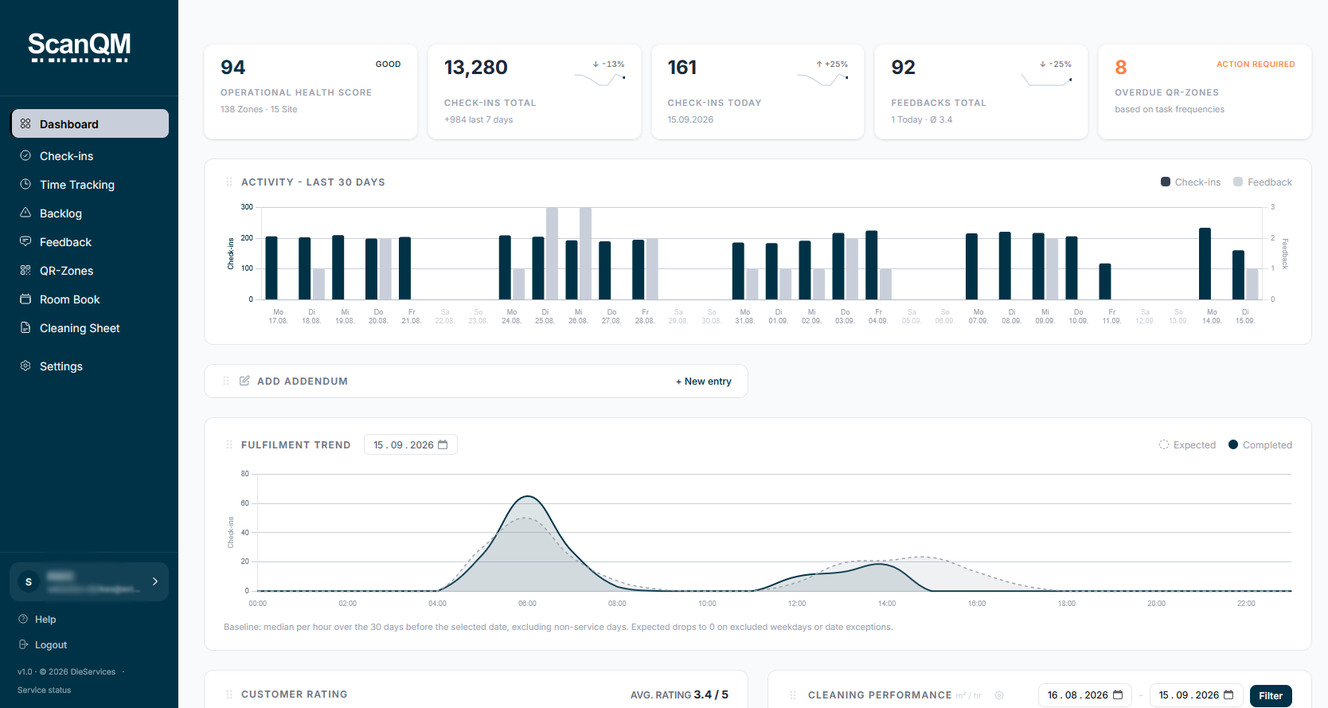Click the Cleaning Performance settings gear icon
The image size is (1328, 708).
[999, 695]
